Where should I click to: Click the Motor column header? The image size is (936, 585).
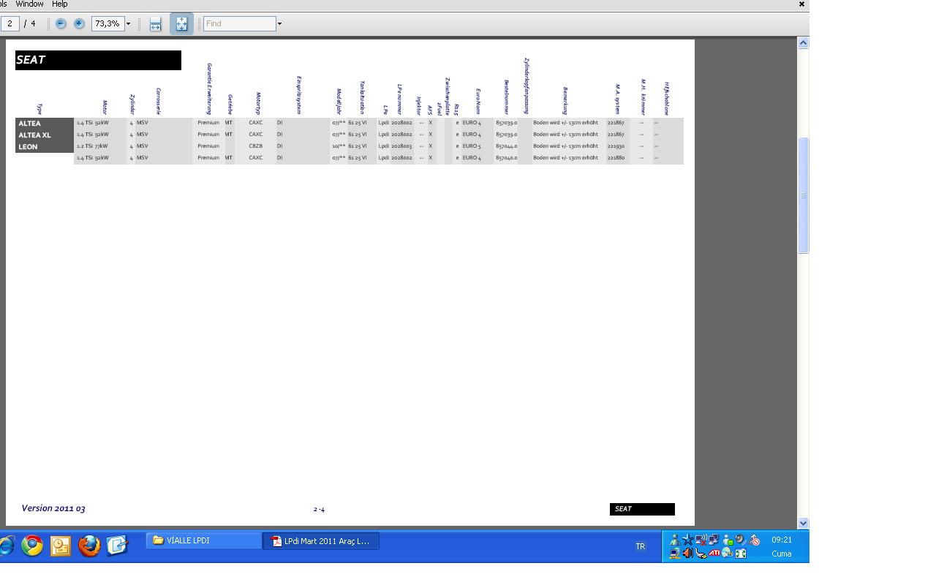pos(105,107)
